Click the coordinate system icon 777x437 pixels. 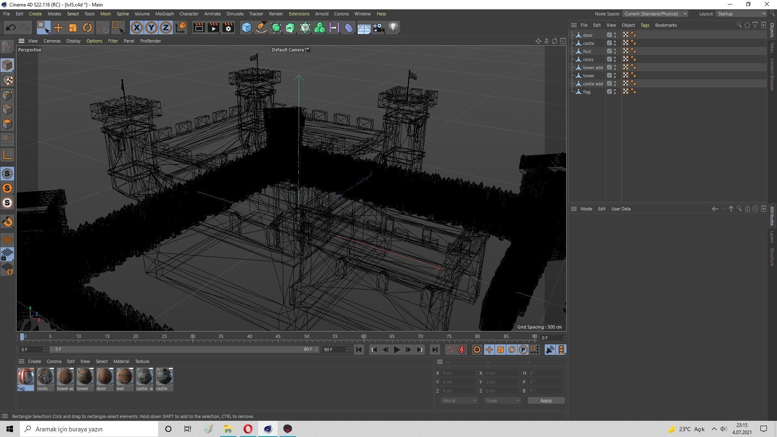[x=181, y=28]
